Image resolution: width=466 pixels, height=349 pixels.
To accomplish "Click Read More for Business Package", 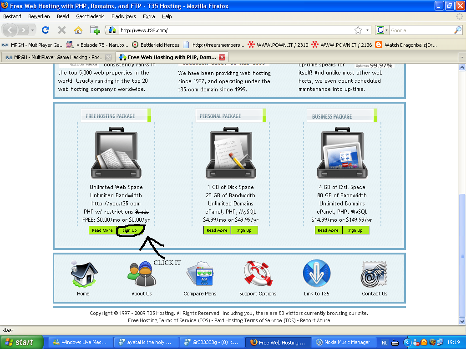I will click(x=328, y=230).
